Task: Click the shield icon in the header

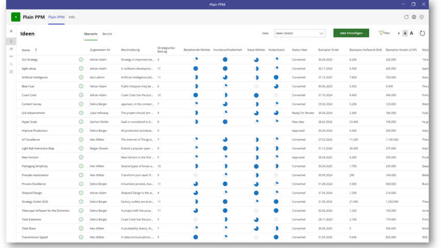Action: [422, 17]
